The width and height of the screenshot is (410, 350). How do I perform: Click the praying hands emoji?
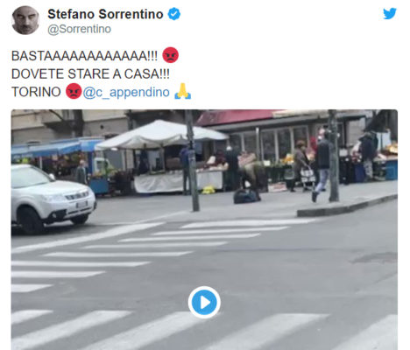[x=182, y=91]
